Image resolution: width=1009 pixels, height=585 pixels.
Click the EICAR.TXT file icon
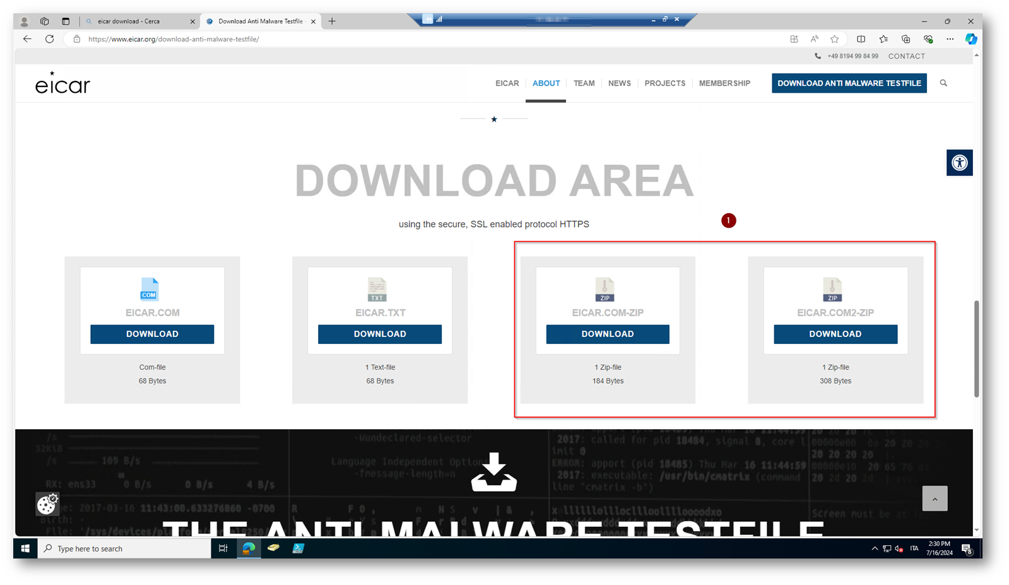click(x=377, y=290)
